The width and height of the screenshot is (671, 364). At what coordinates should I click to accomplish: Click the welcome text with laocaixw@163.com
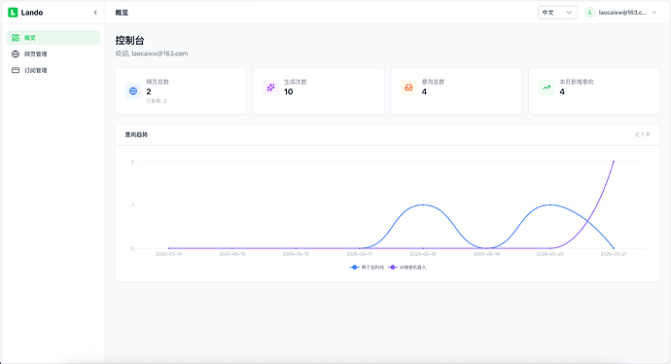(152, 54)
